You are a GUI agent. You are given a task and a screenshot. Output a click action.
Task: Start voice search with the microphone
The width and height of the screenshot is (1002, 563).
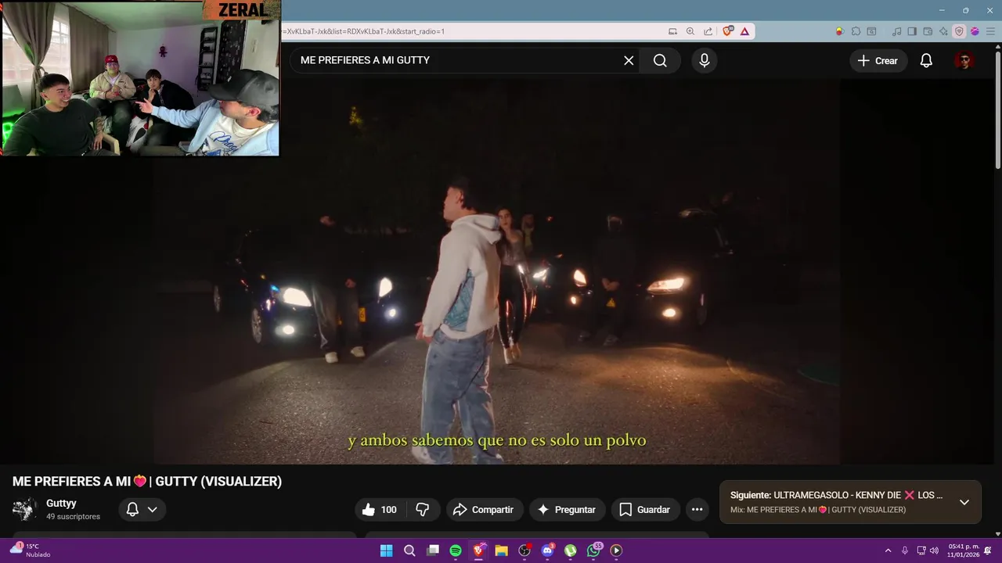pos(705,60)
